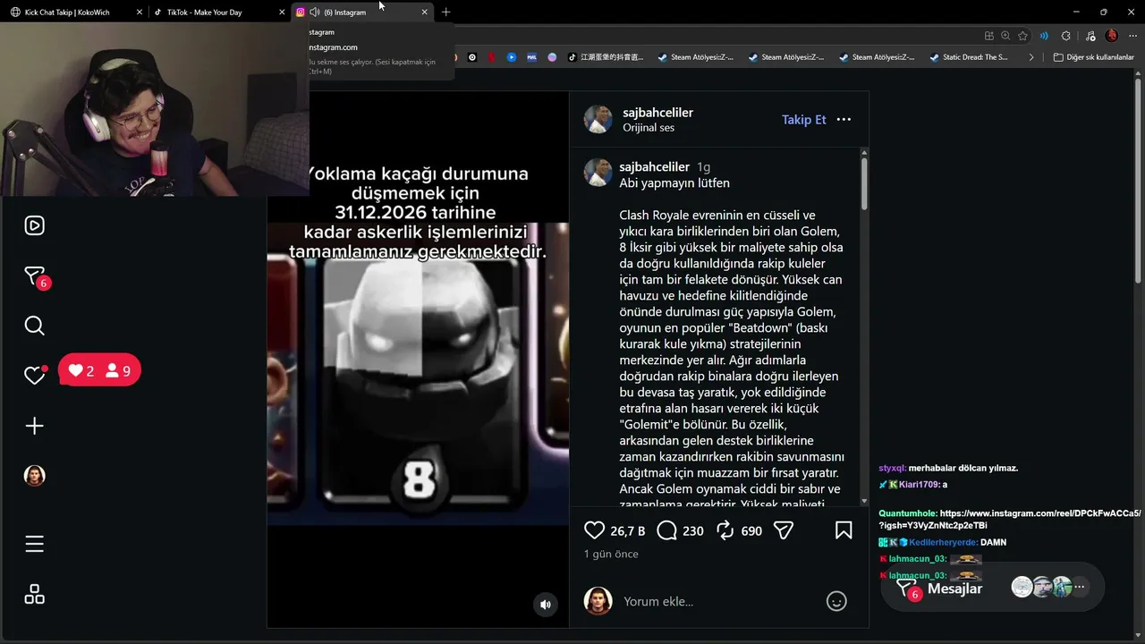This screenshot has width=1145, height=644.
Task: Click the Golem reel video
Action: (418, 360)
